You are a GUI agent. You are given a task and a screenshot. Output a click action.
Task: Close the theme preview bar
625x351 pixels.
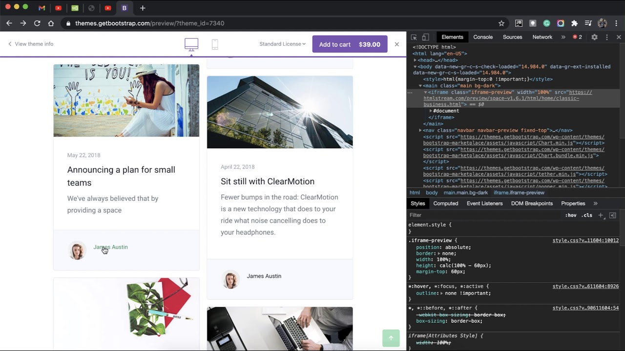pyautogui.click(x=396, y=44)
